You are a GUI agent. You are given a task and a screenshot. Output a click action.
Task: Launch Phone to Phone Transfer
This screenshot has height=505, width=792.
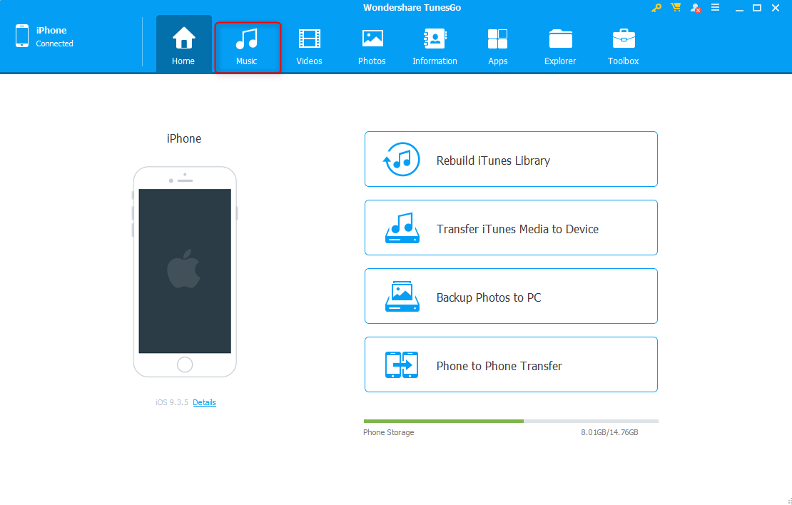tap(511, 364)
